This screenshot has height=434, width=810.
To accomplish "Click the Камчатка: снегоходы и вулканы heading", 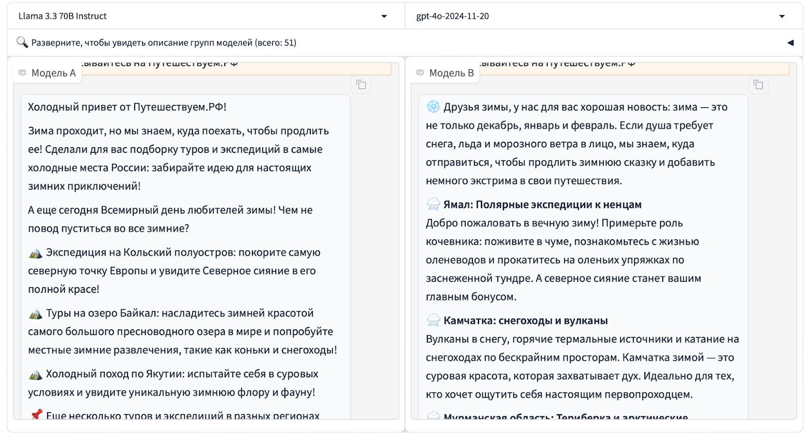I will coord(525,320).
